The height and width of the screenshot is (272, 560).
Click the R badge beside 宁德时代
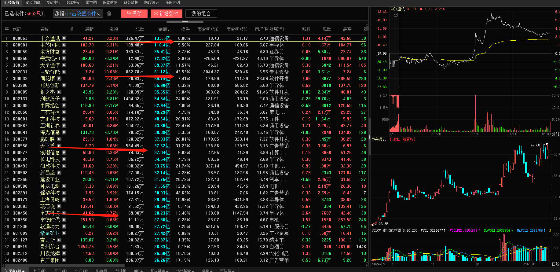click(64, 220)
